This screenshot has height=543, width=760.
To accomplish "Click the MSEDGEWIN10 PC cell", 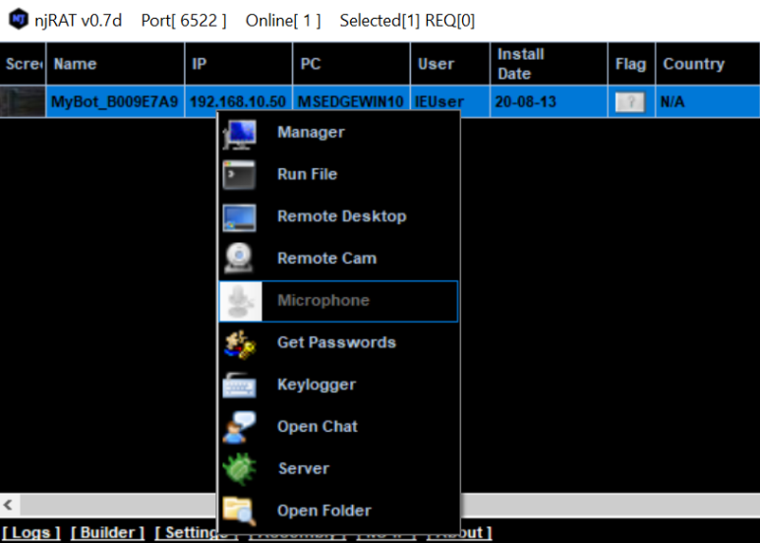I will tap(351, 102).
